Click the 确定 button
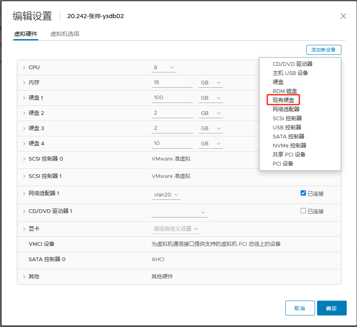Viewport: 357px width, 327px height. (x=331, y=308)
